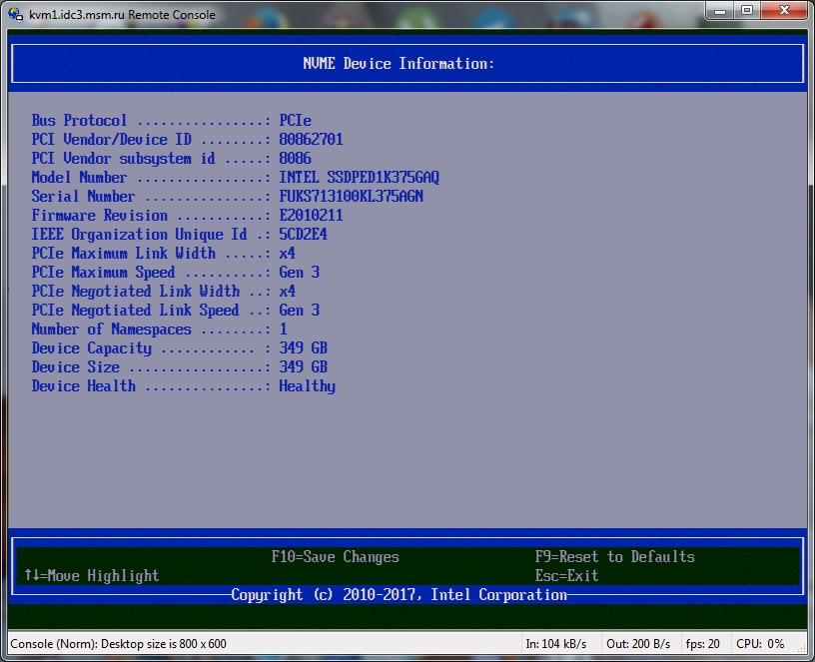Viewport: 815px width, 662px height.
Task: Click the F10=Save Changes hint
Action: 336,557
